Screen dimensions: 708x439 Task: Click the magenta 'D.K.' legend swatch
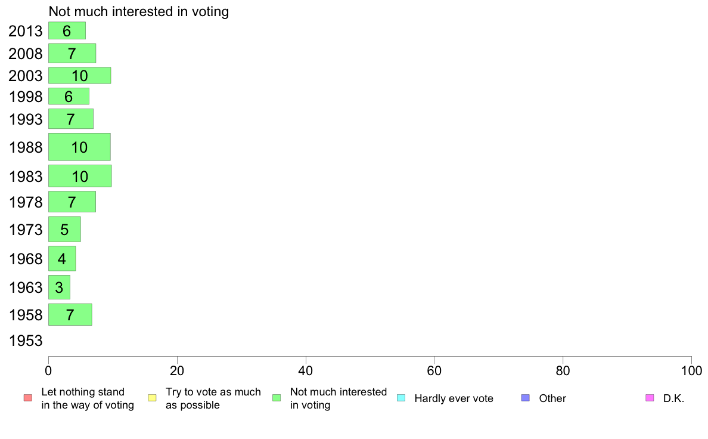(650, 398)
